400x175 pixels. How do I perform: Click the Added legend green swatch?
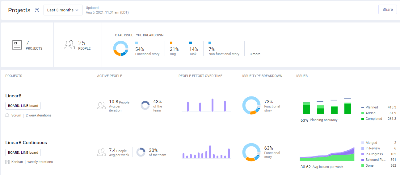pyautogui.click(x=363, y=113)
